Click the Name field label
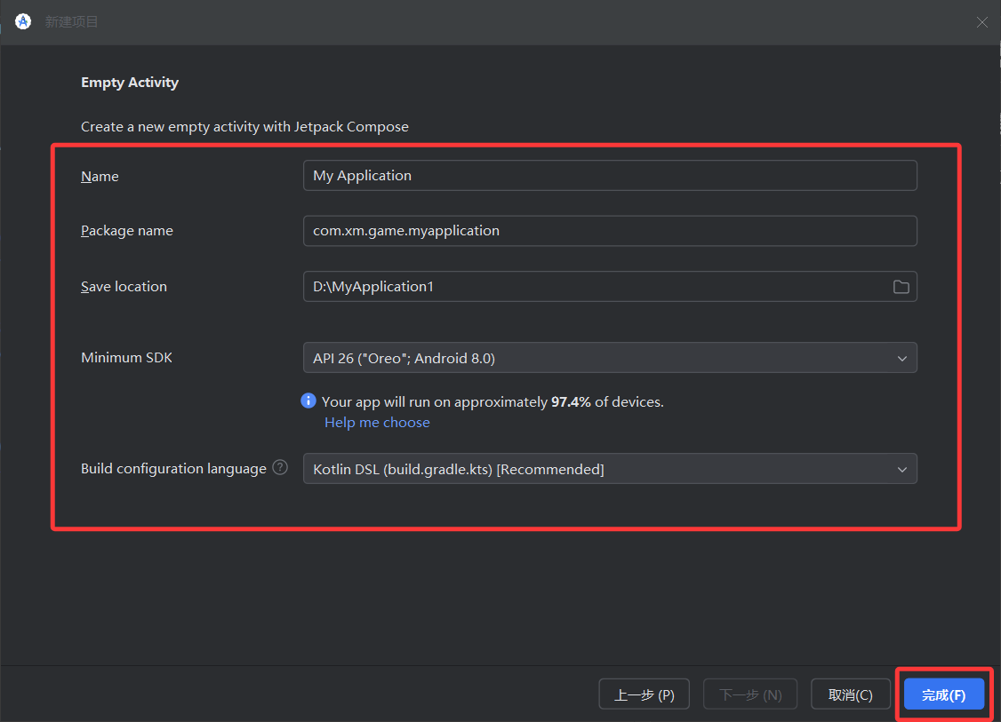The image size is (1001, 722). pos(100,177)
